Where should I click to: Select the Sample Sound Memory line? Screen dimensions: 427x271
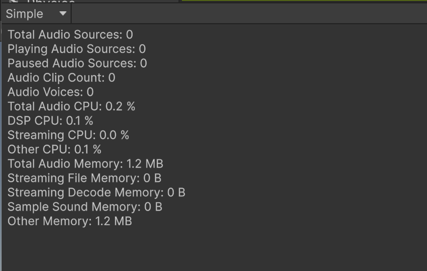(85, 207)
